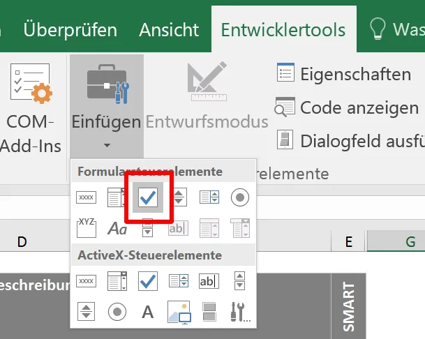
Task: Toggle the Entwurfsmodus design mode
Action: pos(207,96)
